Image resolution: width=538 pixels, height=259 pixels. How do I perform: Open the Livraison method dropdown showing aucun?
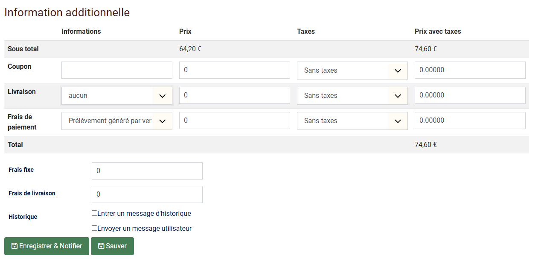pyautogui.click(x=116, y=96)
